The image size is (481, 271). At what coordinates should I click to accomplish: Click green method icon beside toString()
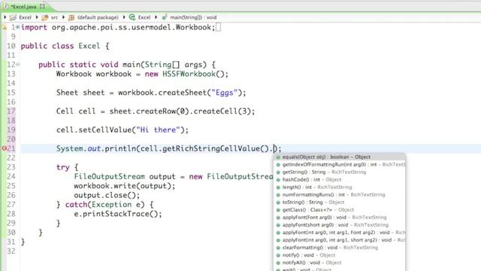click(x=278, y=202)
